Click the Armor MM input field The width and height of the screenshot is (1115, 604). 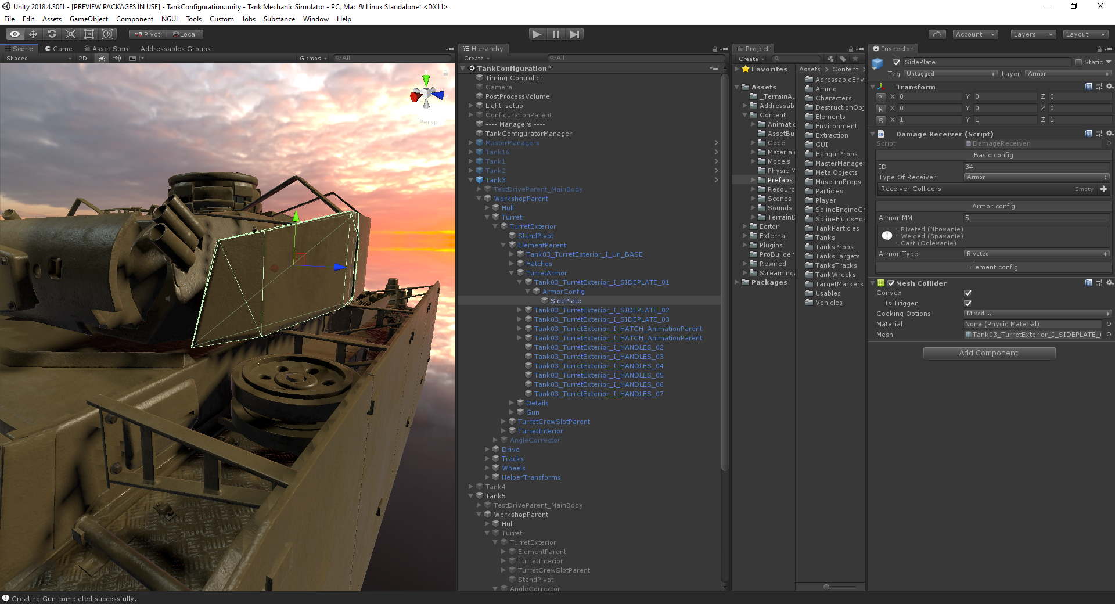1035,218
